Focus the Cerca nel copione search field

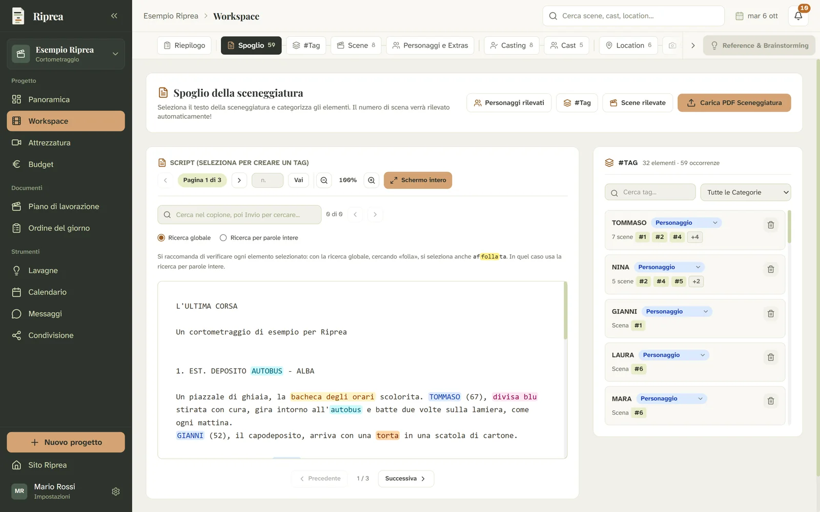point(239,215)
